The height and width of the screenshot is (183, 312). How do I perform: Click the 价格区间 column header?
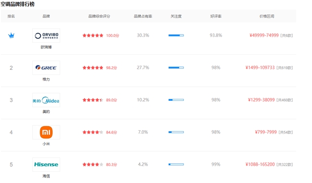pos(267,16)
